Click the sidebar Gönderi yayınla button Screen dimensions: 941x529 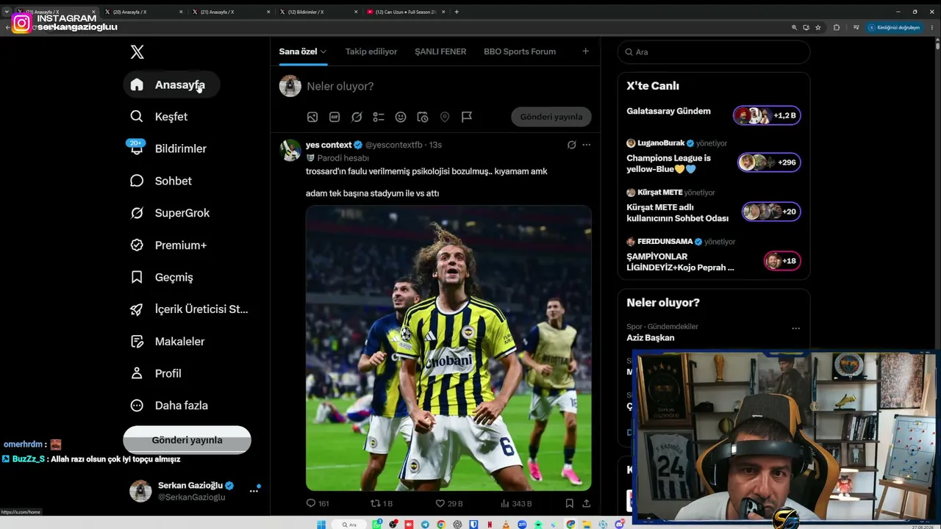(187, 440)
